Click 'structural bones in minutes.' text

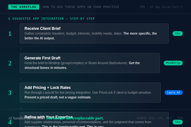[46, 68]
